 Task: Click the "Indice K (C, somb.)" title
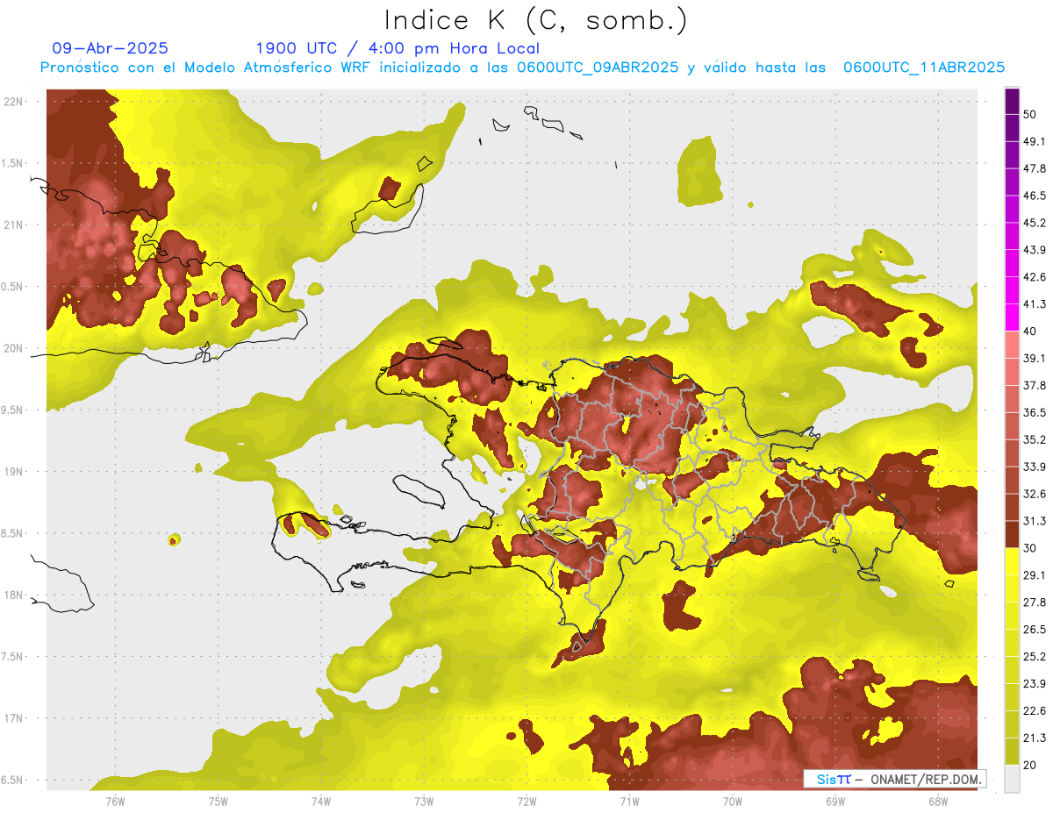tap(535, 19)
